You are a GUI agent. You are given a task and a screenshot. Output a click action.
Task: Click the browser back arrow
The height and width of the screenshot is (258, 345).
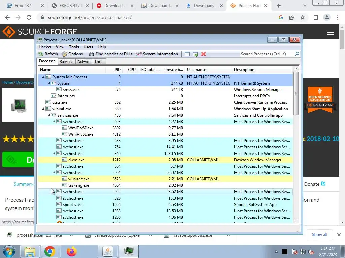pos(7,17)
